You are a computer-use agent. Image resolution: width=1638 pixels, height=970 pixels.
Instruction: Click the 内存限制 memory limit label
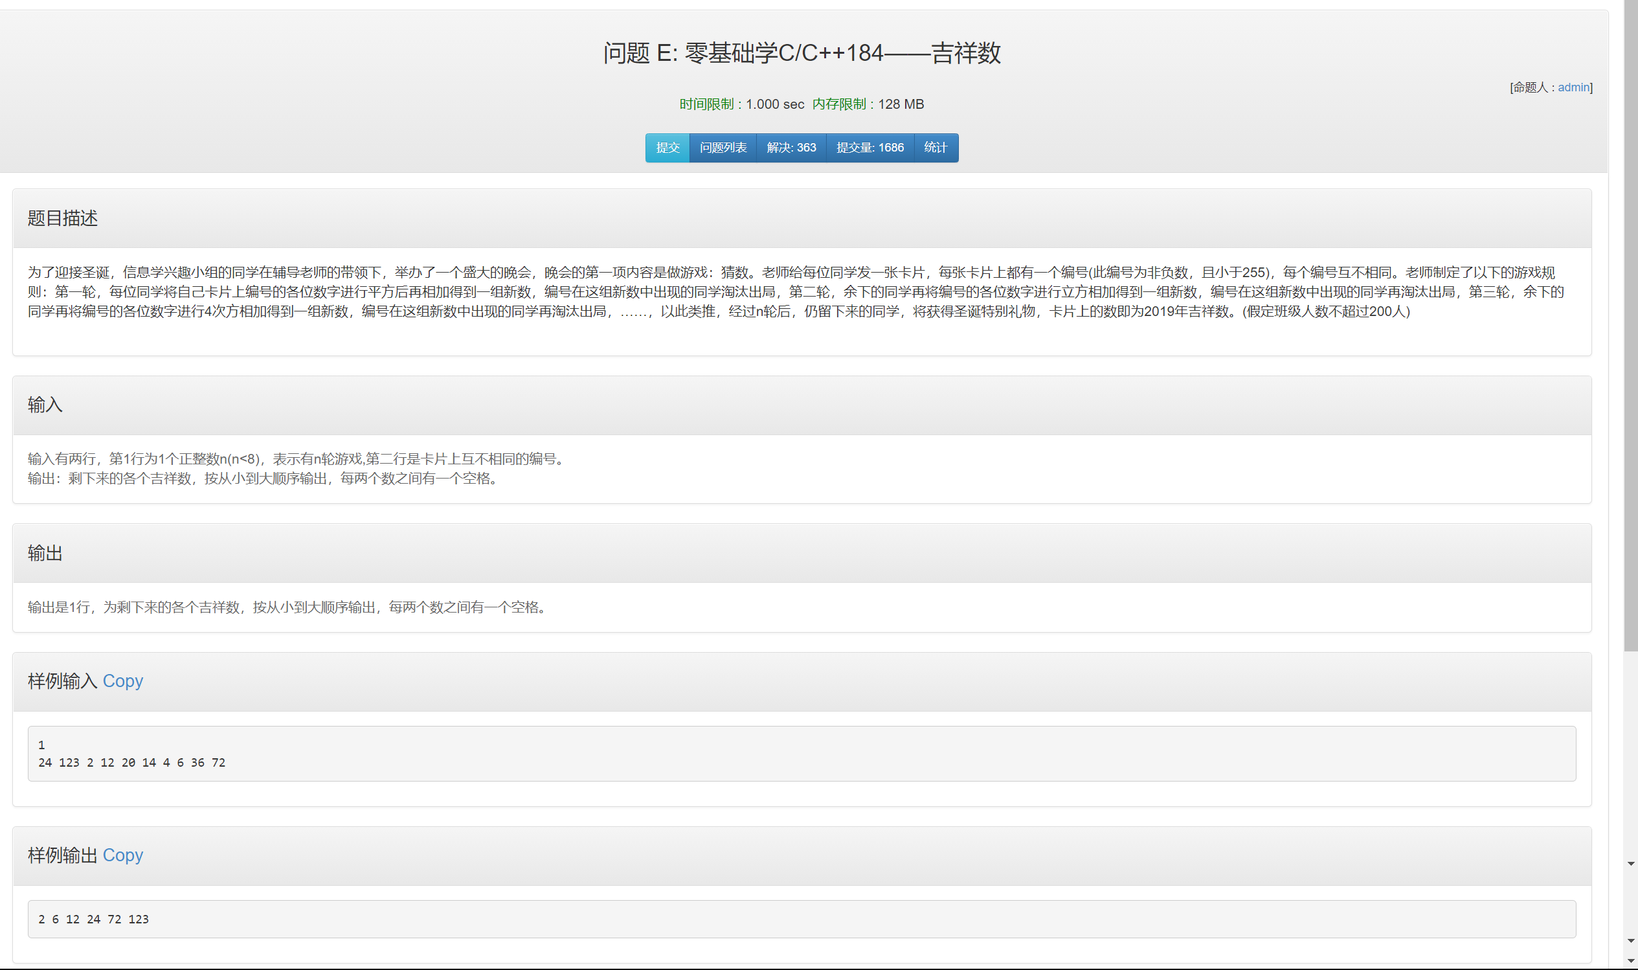(x=838, y=105)
